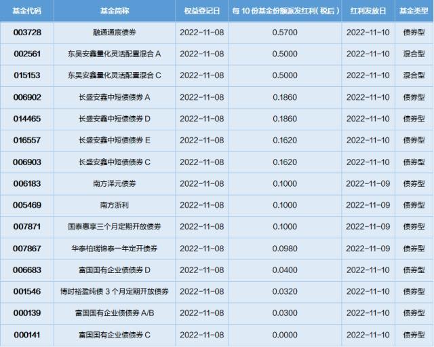Select record date 2022-11-08 in row 007867

tap(202, 249)
